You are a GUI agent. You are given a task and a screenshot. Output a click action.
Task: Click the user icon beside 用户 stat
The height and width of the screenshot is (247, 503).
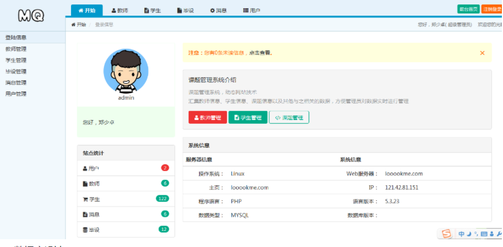[85, 168]
